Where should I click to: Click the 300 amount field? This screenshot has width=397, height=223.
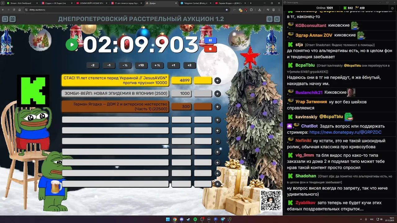tap(181, 107)
